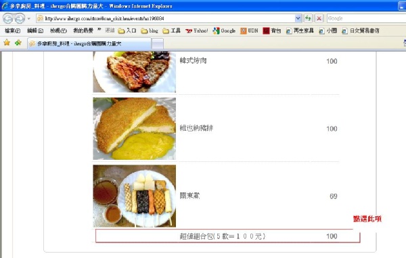Expand the address bar history dropdown
Viewport: 406px width, 258px height.
tap(298, 18)
